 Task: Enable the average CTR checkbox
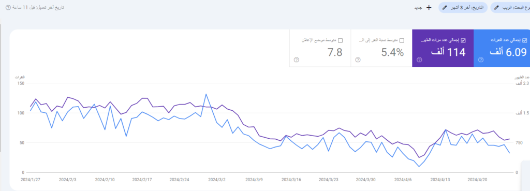tap(402, 40)
